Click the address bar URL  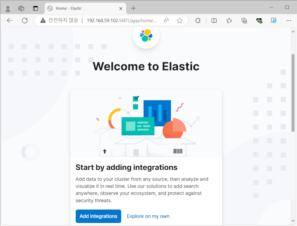(x=122, y=20)
